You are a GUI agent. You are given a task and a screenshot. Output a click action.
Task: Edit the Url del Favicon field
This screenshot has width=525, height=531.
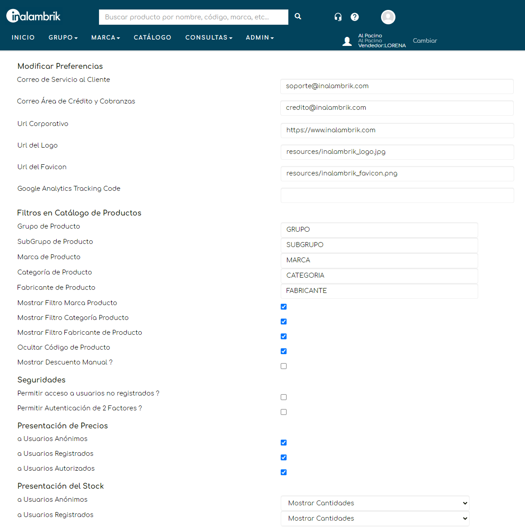397,174
